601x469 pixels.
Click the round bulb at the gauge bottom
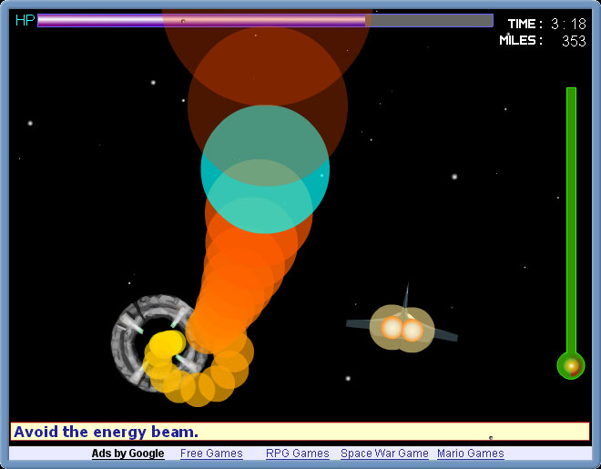[571, 365]
